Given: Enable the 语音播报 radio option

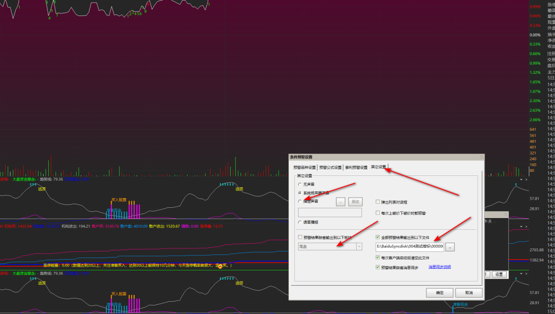Looking at the screenshot, I should tap(300, 222).
